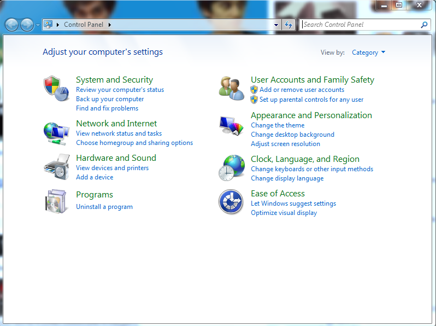Click the search magnifier icon
Image resolution: width=436 pixels, height=326 pixels.
(424, 25)
